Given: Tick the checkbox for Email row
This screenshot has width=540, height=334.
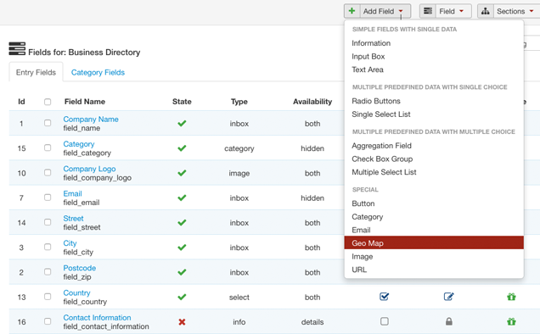Looking at the screenshot, I should pyautogui.click(x=48, y=198).
